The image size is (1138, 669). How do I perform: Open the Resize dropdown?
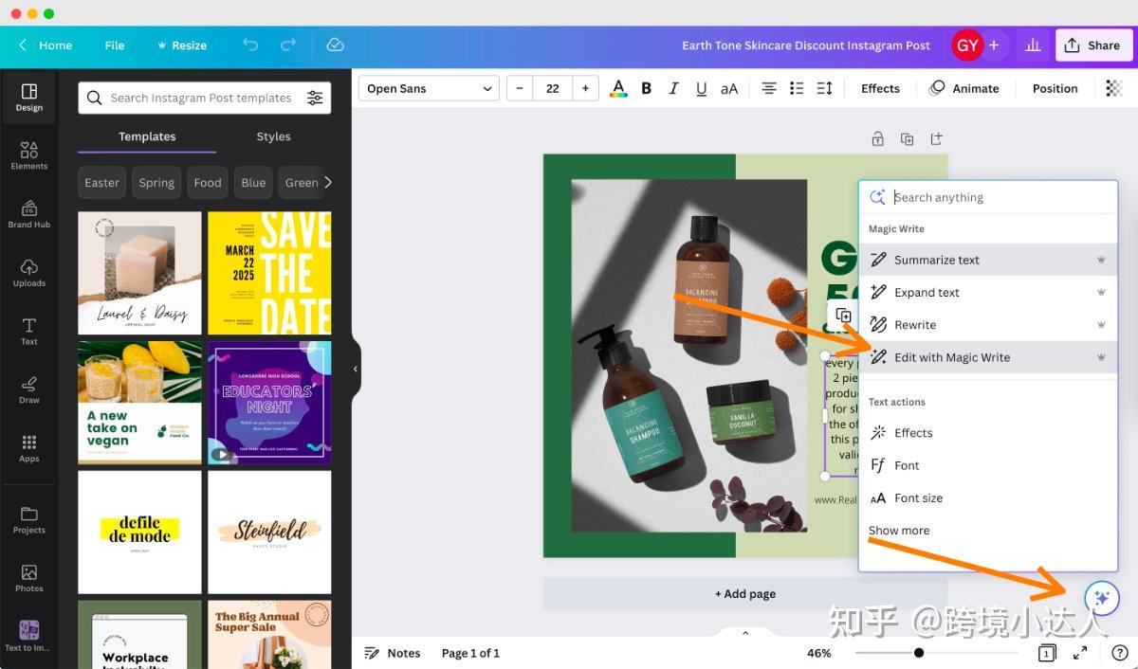pos(182,45)
